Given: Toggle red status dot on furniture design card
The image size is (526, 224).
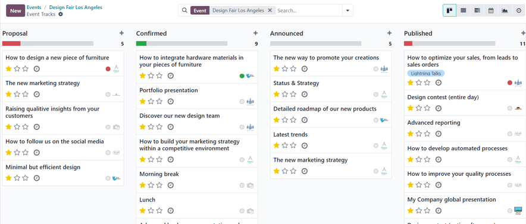Looking at the screenshot, I should [108, 69].
